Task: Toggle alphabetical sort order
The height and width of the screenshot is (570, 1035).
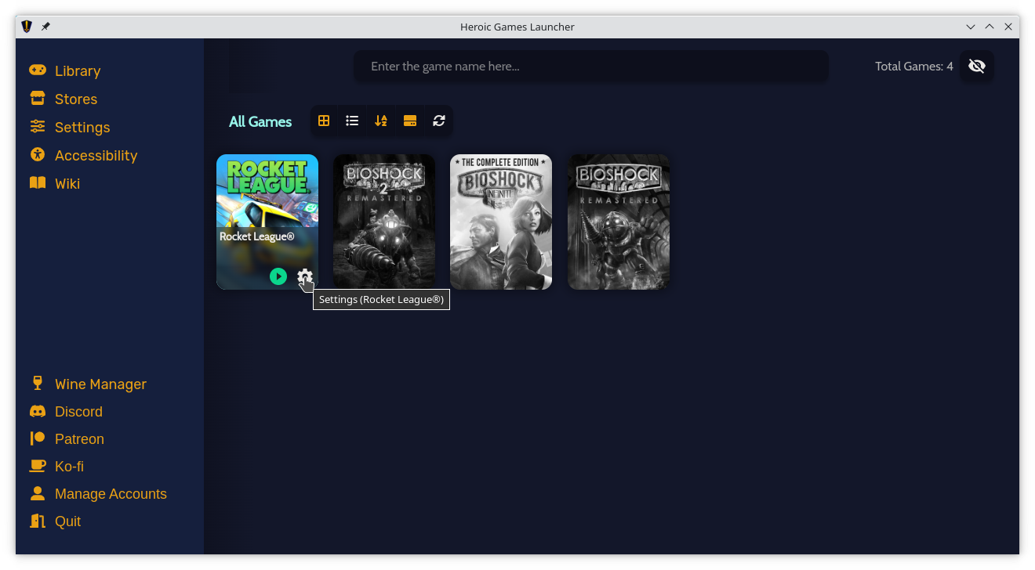Action: pos(381,121)
